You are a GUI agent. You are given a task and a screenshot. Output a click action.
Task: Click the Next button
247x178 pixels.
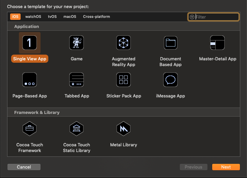(226, 167)
